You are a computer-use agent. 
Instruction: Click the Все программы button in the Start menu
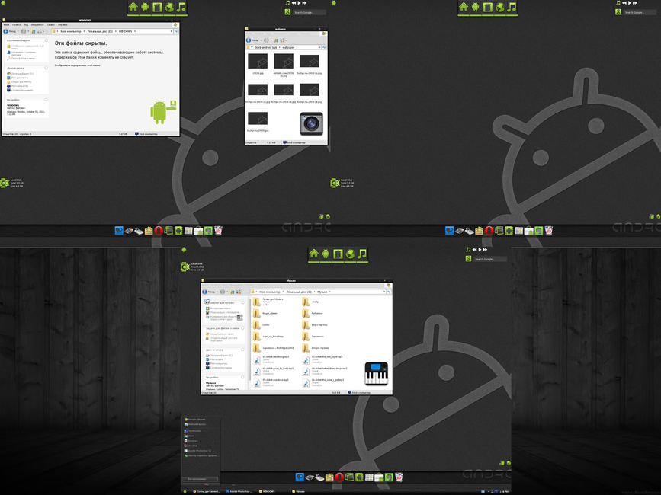[201, 479]
